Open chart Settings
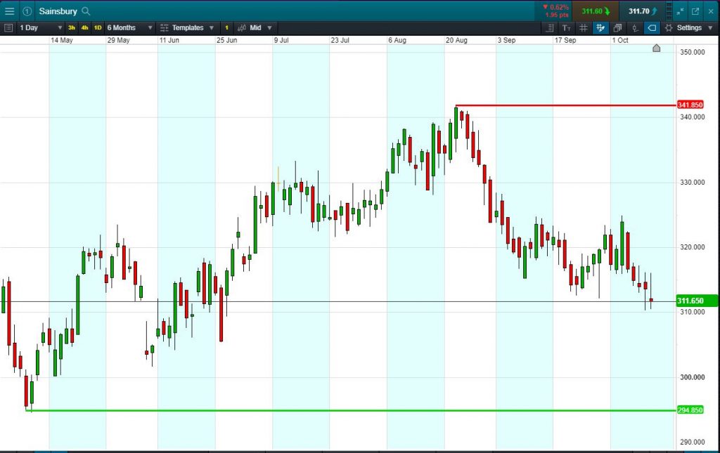The image size is (720, 453). [x=683, y=28]
